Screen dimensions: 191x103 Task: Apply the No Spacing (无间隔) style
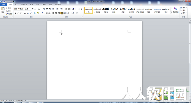(x=97, y=10)
